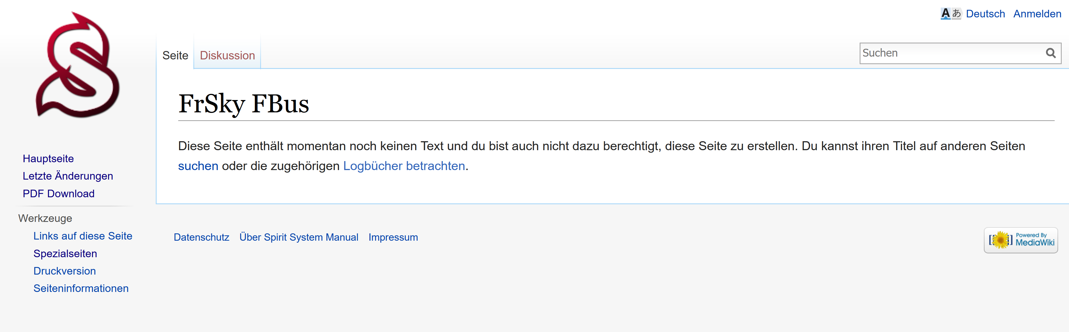
Task: Go to Hauptseite in sidebar
Action: (48, 159)
